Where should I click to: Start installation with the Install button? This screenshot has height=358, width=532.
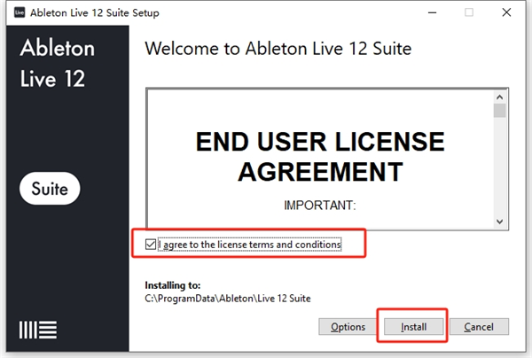(413, 327)
